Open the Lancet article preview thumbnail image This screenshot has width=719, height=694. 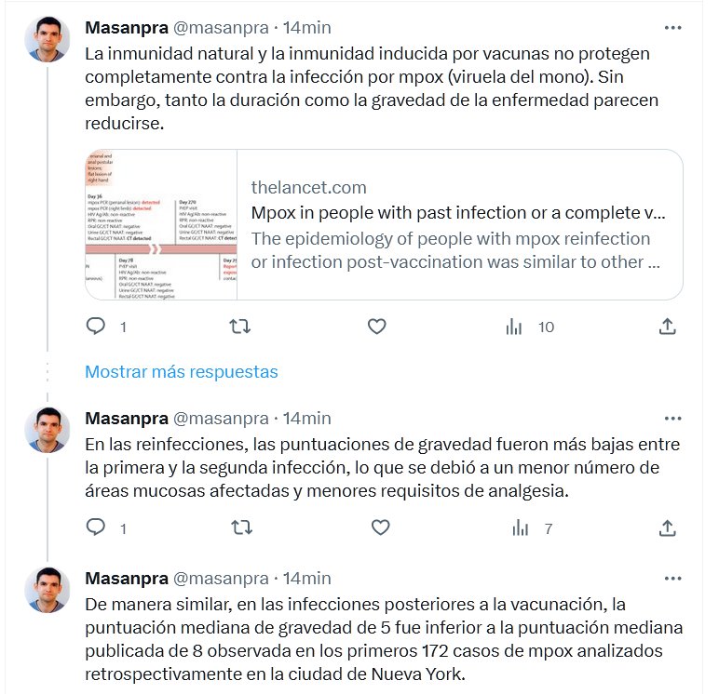pos(161,224)
